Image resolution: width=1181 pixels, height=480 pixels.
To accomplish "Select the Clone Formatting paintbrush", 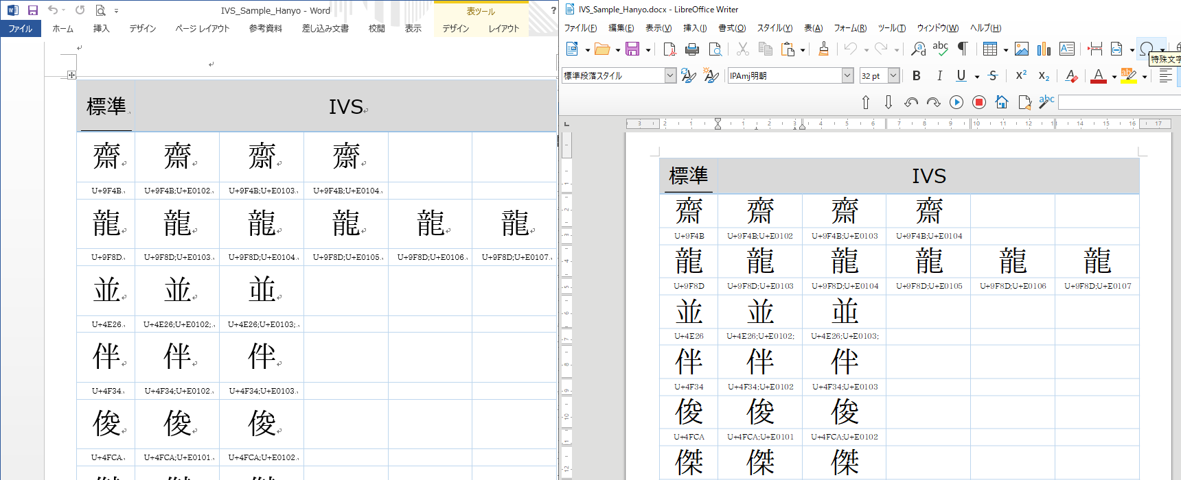I will pyautogui.click(x=824, y=49).
